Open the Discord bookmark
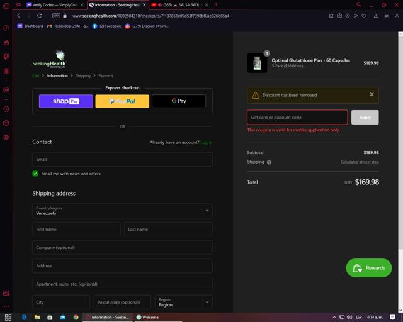Screen dimensions: 403x322 tap(147, 26)
